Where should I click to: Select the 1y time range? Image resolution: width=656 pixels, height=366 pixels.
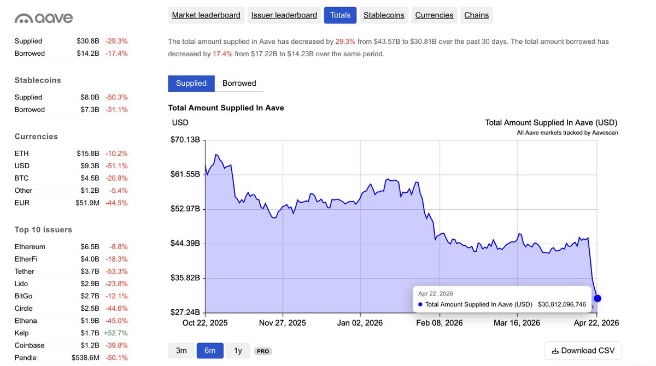point(238,351)
